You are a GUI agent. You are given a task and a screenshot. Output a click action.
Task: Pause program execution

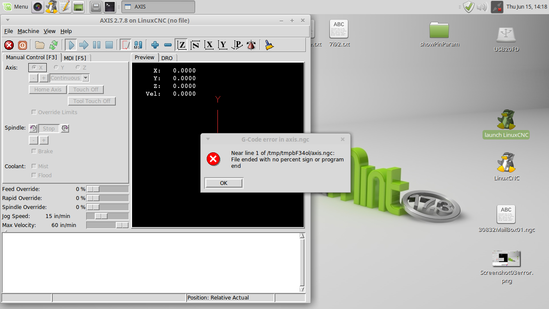point(97,45)
